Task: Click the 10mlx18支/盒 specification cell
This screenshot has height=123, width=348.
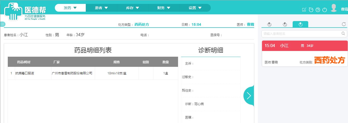Action: click(117, 73)
